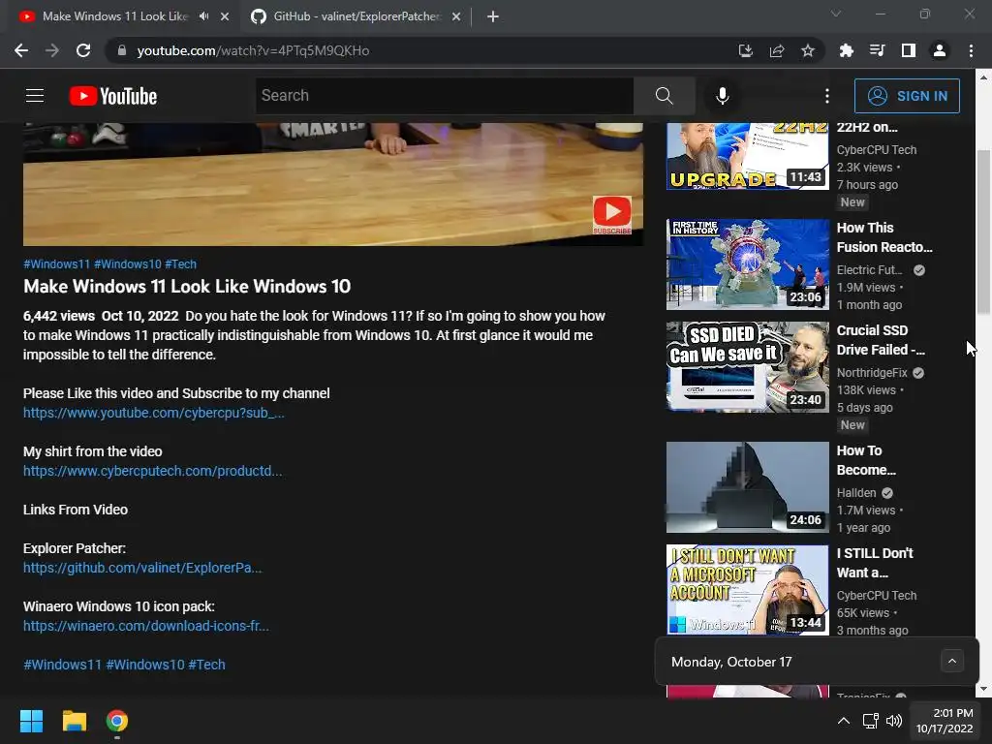Open UPGRADE 22H2 video thumbnail
The width and height of the screenshot is (992, 744).
[747, 156]
